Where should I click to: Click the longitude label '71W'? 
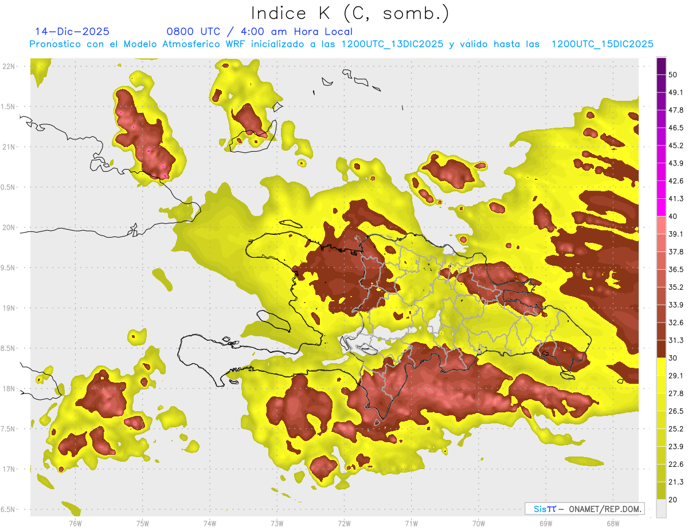click(x=411, y=524)
